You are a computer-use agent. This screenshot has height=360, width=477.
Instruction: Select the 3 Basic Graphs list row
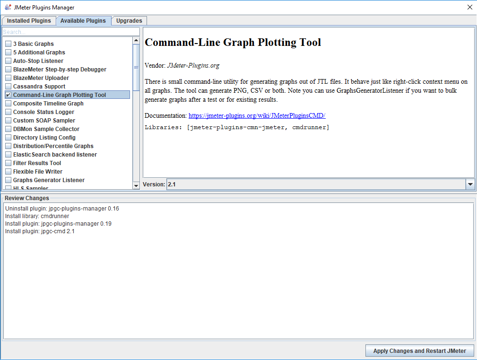click(x=68, y=44)
